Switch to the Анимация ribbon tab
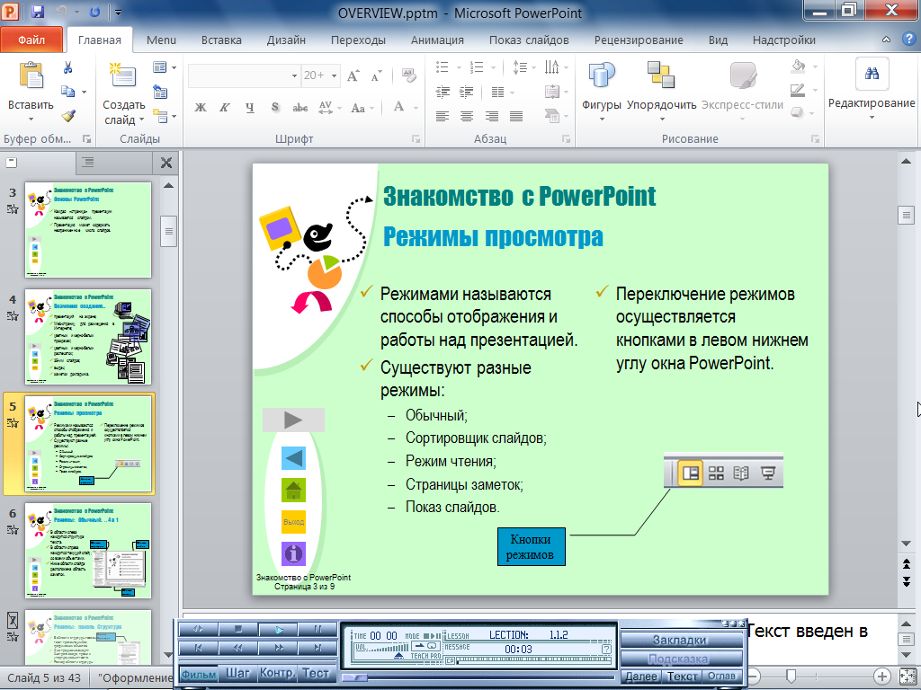Viewport: 921px width, 690px height. [437, 40]
